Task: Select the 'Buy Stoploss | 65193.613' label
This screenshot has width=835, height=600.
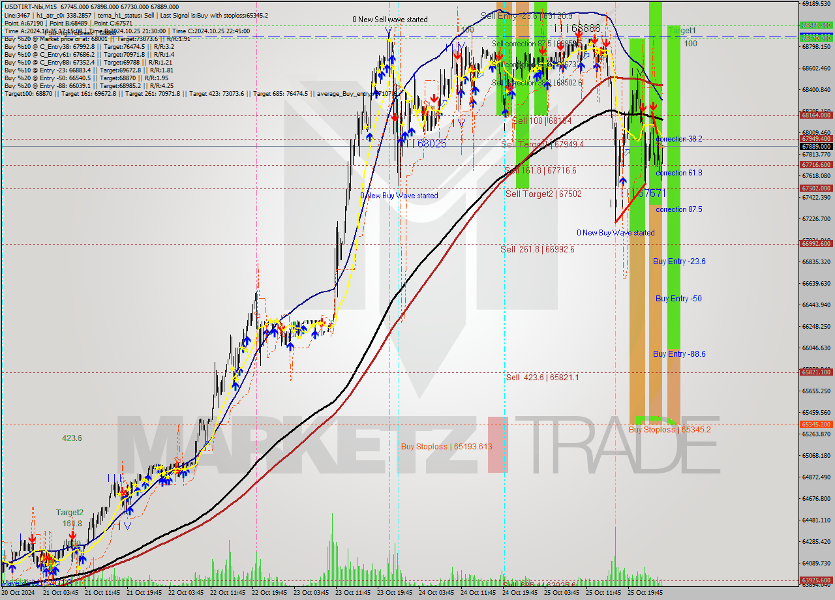Action: [446, 447]
